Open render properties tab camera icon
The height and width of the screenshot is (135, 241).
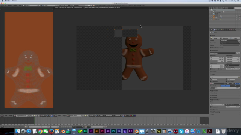click(x=214, y=30)
